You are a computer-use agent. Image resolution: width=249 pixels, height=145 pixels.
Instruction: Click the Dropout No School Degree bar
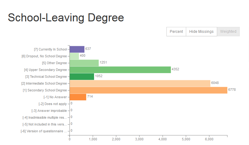(74, 56)
